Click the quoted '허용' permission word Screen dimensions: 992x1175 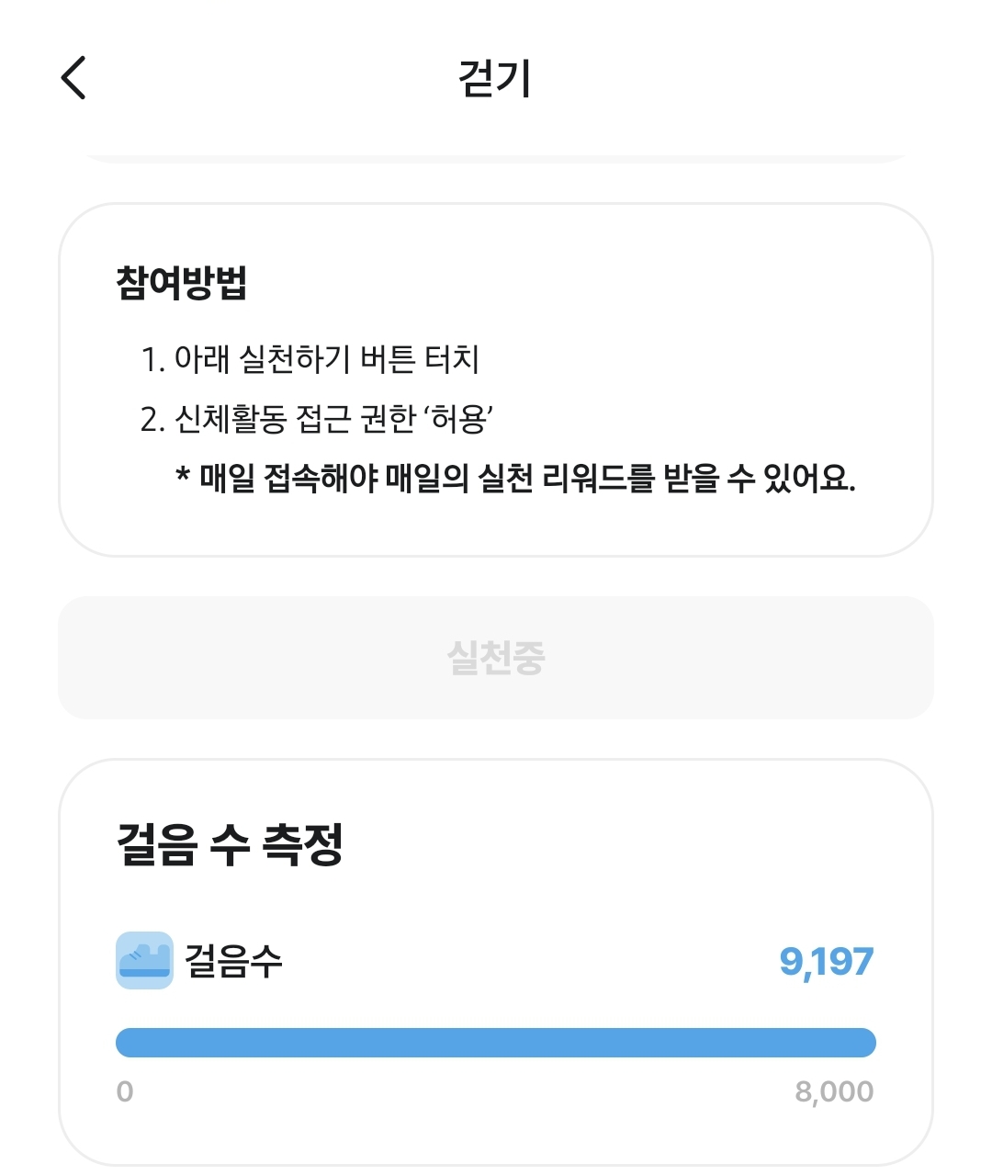[x=458, y=419]
